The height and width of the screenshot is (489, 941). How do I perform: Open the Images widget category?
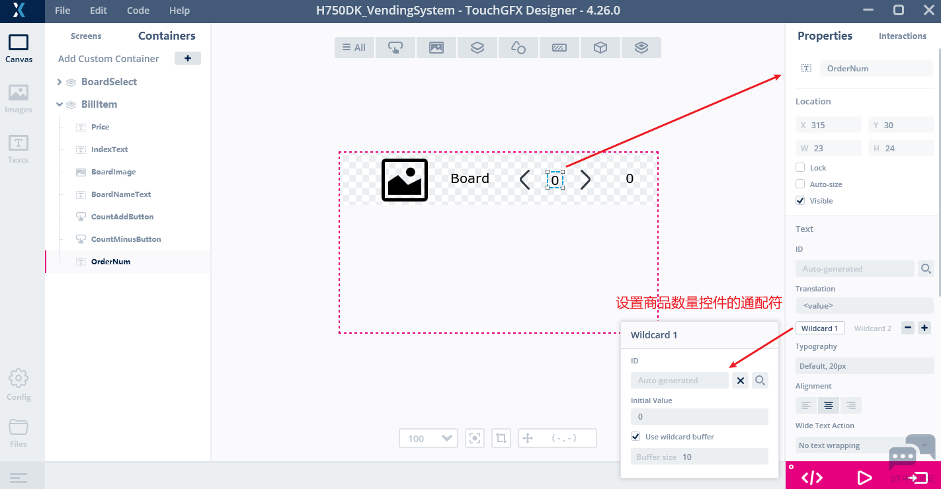tap(436, 48)
